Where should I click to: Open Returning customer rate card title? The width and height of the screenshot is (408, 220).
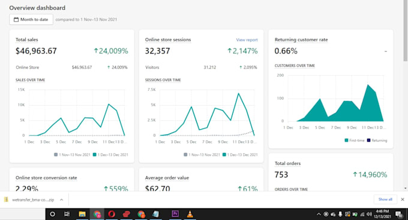pos(301,39)
